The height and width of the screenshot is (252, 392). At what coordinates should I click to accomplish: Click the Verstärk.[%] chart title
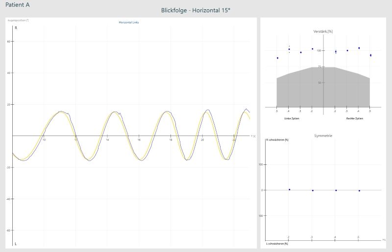tap(323, 31)
